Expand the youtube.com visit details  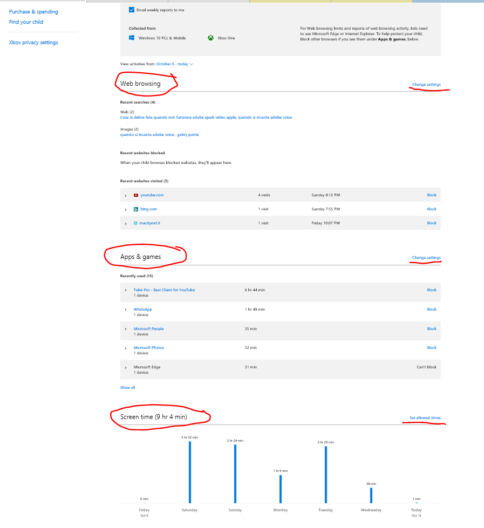(x=126, y=195)
